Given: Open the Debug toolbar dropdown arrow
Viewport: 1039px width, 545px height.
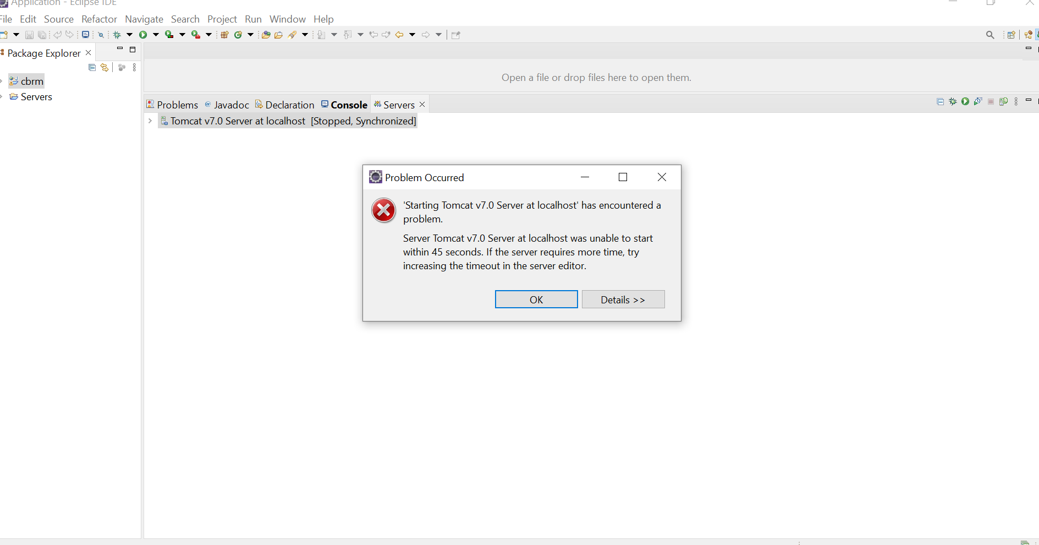Looking at the screenshot, I should pyautogui.click(x=129, y=35).
